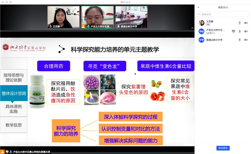This screenshot has height=154, width=251.
Task: Click the 成员(3人) panel title
Action: click(x=223, y=7)
